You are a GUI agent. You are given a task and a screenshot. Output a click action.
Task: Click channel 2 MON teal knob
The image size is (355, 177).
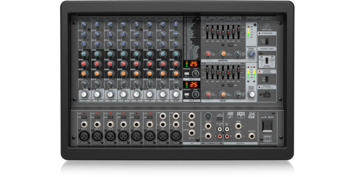(97, 54)
